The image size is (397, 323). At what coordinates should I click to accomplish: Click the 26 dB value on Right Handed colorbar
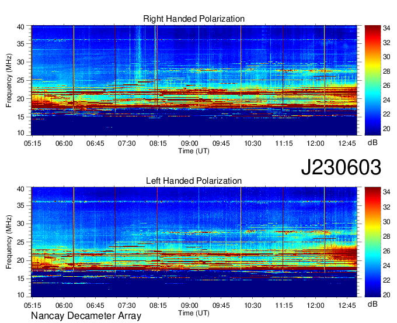tap(386, 85)
